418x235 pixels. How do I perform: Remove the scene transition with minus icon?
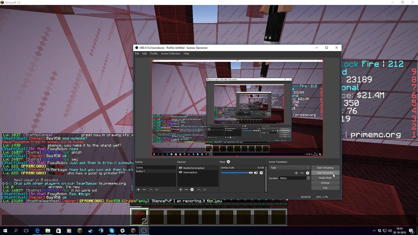coord(302,173)
